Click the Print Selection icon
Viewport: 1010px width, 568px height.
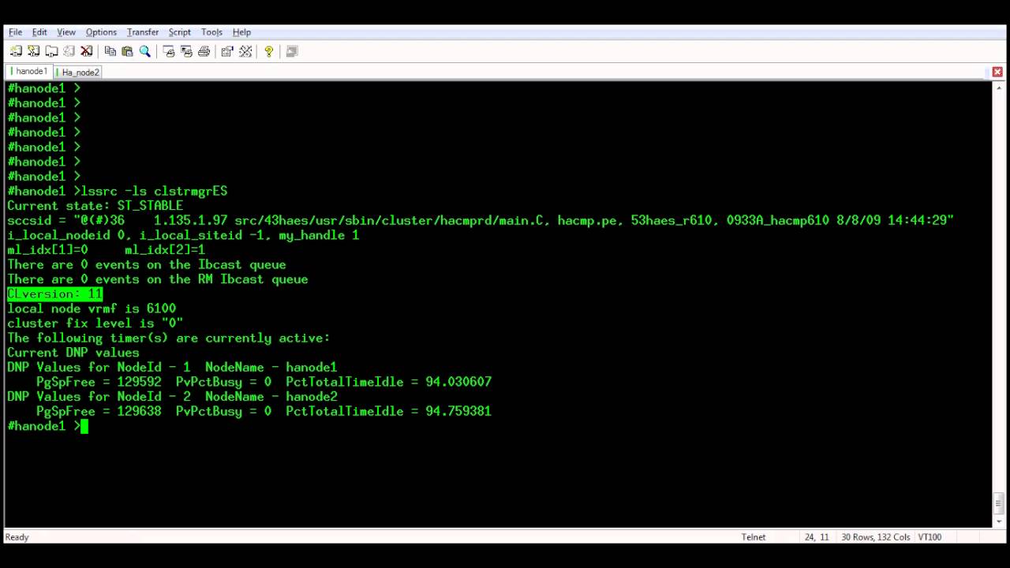tap(186, 51)
